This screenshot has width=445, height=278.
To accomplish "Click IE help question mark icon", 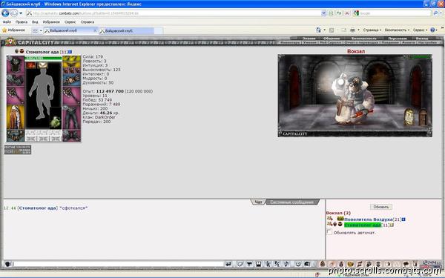I will click(x=433, y=30).
